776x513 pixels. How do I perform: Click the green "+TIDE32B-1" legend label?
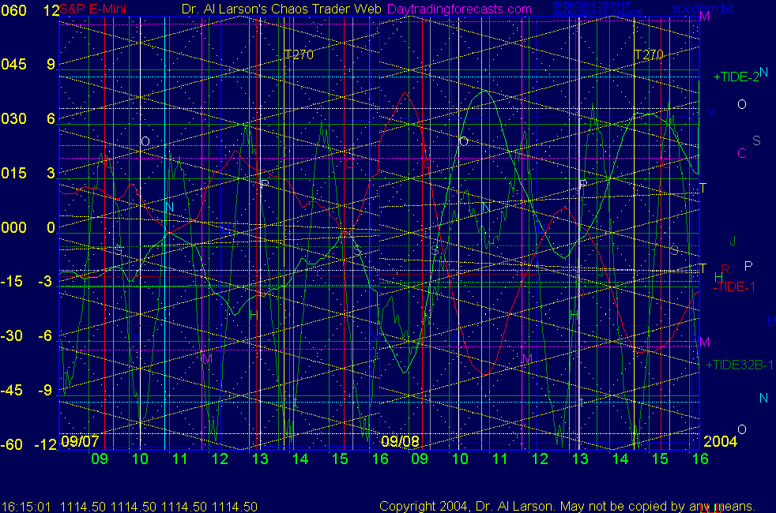tap(740, 365)
